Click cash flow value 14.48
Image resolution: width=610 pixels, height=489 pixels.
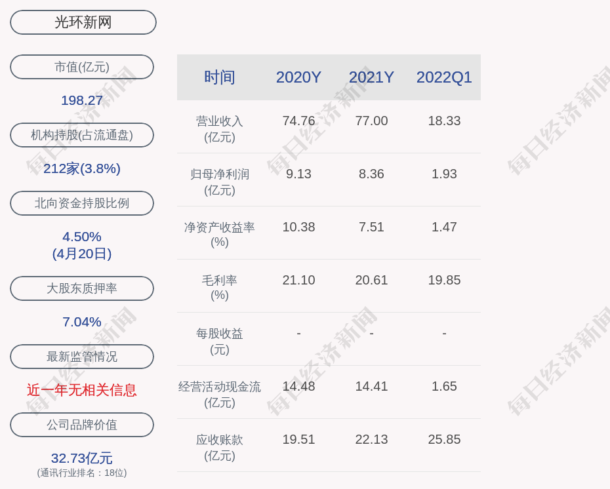[298, 386]
